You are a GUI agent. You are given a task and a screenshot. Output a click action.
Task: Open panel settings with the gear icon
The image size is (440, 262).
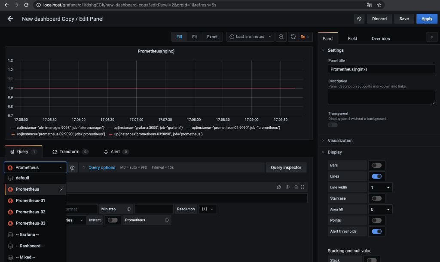[359, 18]
